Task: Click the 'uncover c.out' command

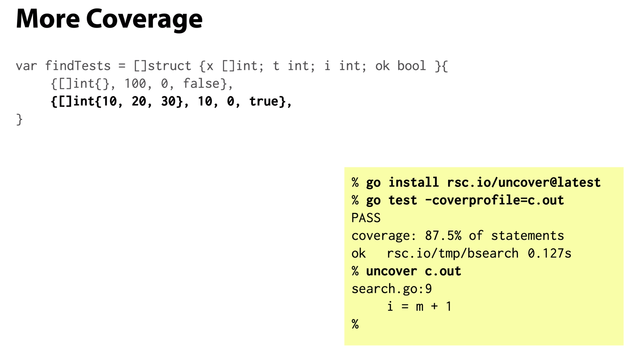Action: tap(413, 271)
